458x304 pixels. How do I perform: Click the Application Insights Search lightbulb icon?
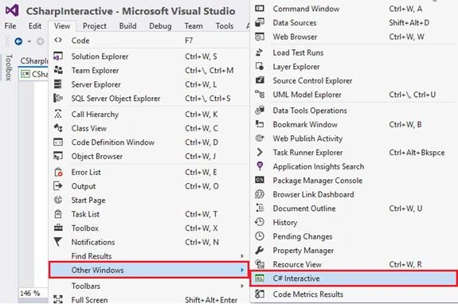[260, 166]
